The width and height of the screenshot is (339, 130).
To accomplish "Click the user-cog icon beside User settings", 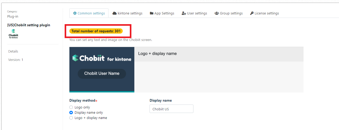I will tap(184, 13).
